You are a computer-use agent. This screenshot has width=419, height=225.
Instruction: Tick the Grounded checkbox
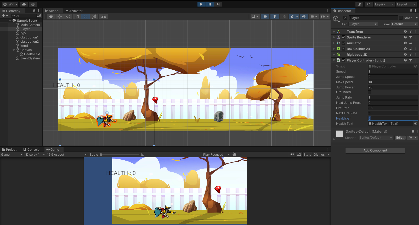(x=370, y=92)
